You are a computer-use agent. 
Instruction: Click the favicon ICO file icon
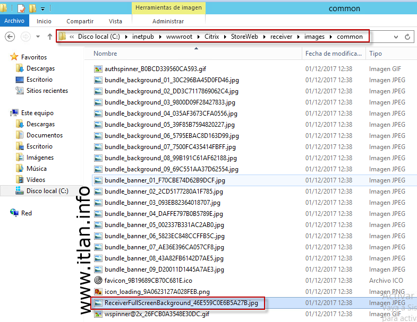point(98,281)
